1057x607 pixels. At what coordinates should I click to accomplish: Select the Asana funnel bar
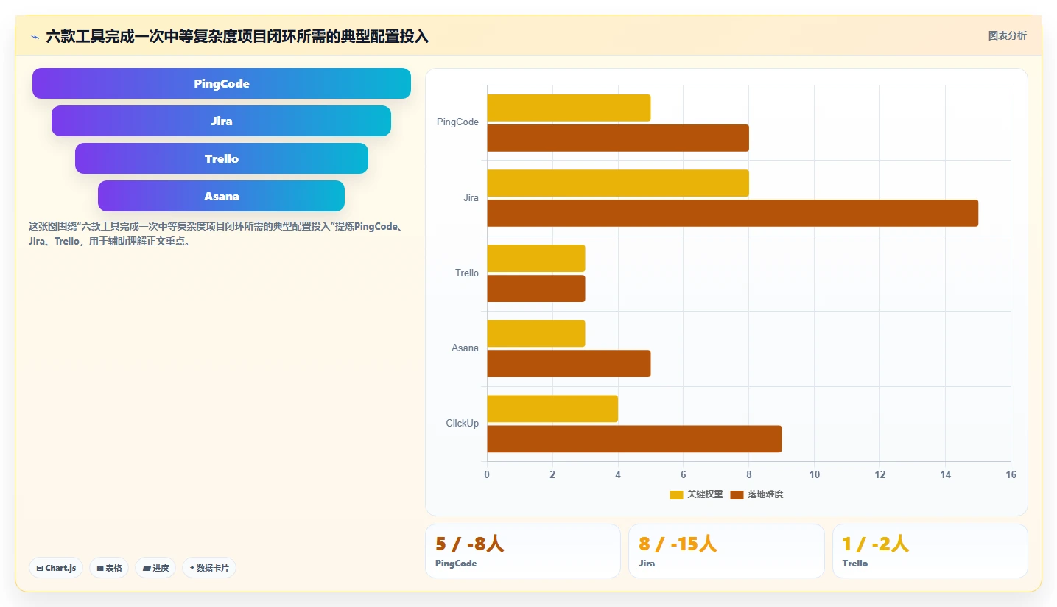tap(221, 196)
